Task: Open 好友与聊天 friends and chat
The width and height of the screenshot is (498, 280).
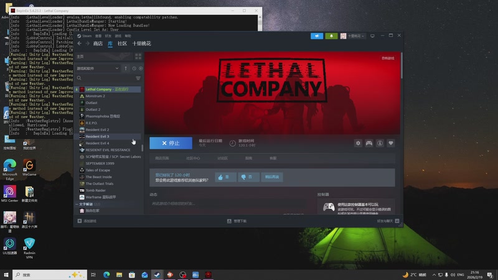Action: click(x=388, y=221)
